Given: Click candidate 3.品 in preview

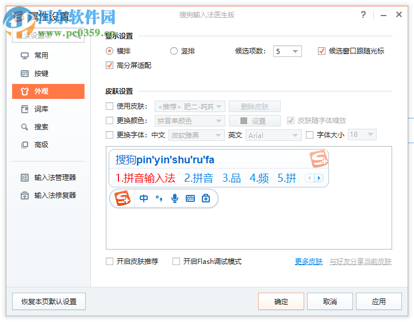Looking at the screenshot, I should (x=232, y=178).
